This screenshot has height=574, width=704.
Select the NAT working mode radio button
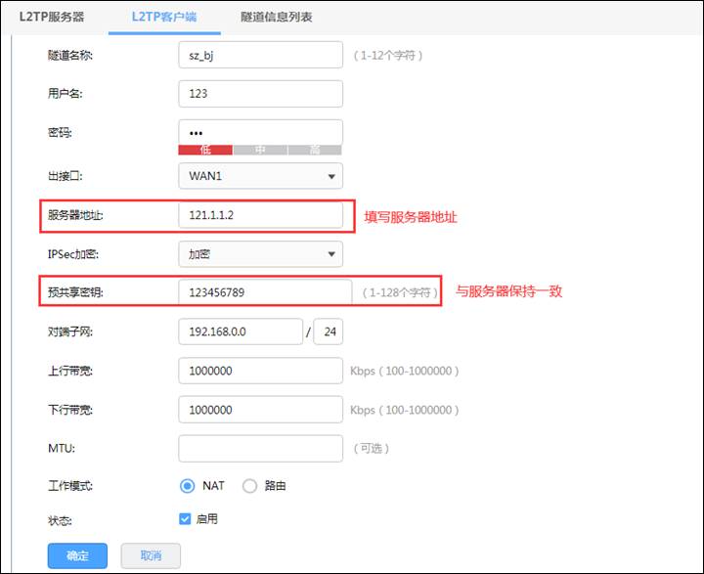pyautogui.click(x=188, y=486)
